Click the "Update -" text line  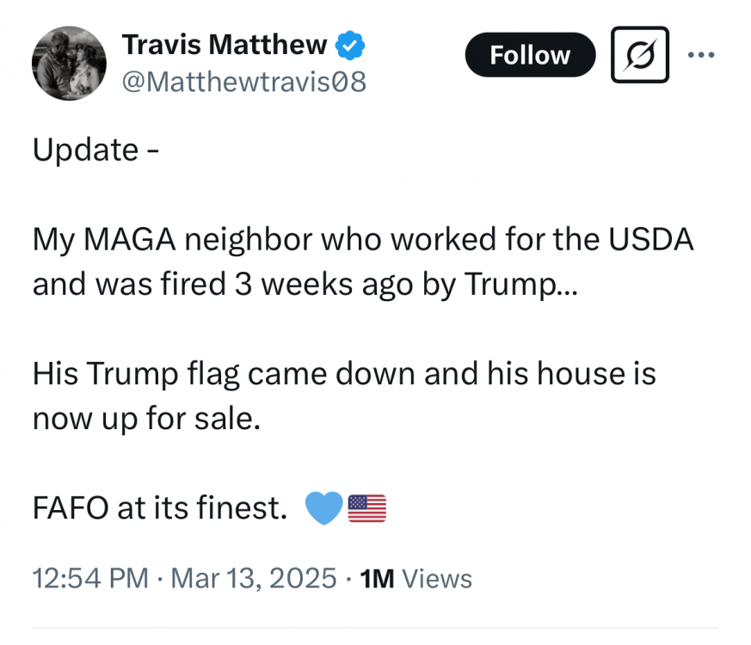point(95,150)
